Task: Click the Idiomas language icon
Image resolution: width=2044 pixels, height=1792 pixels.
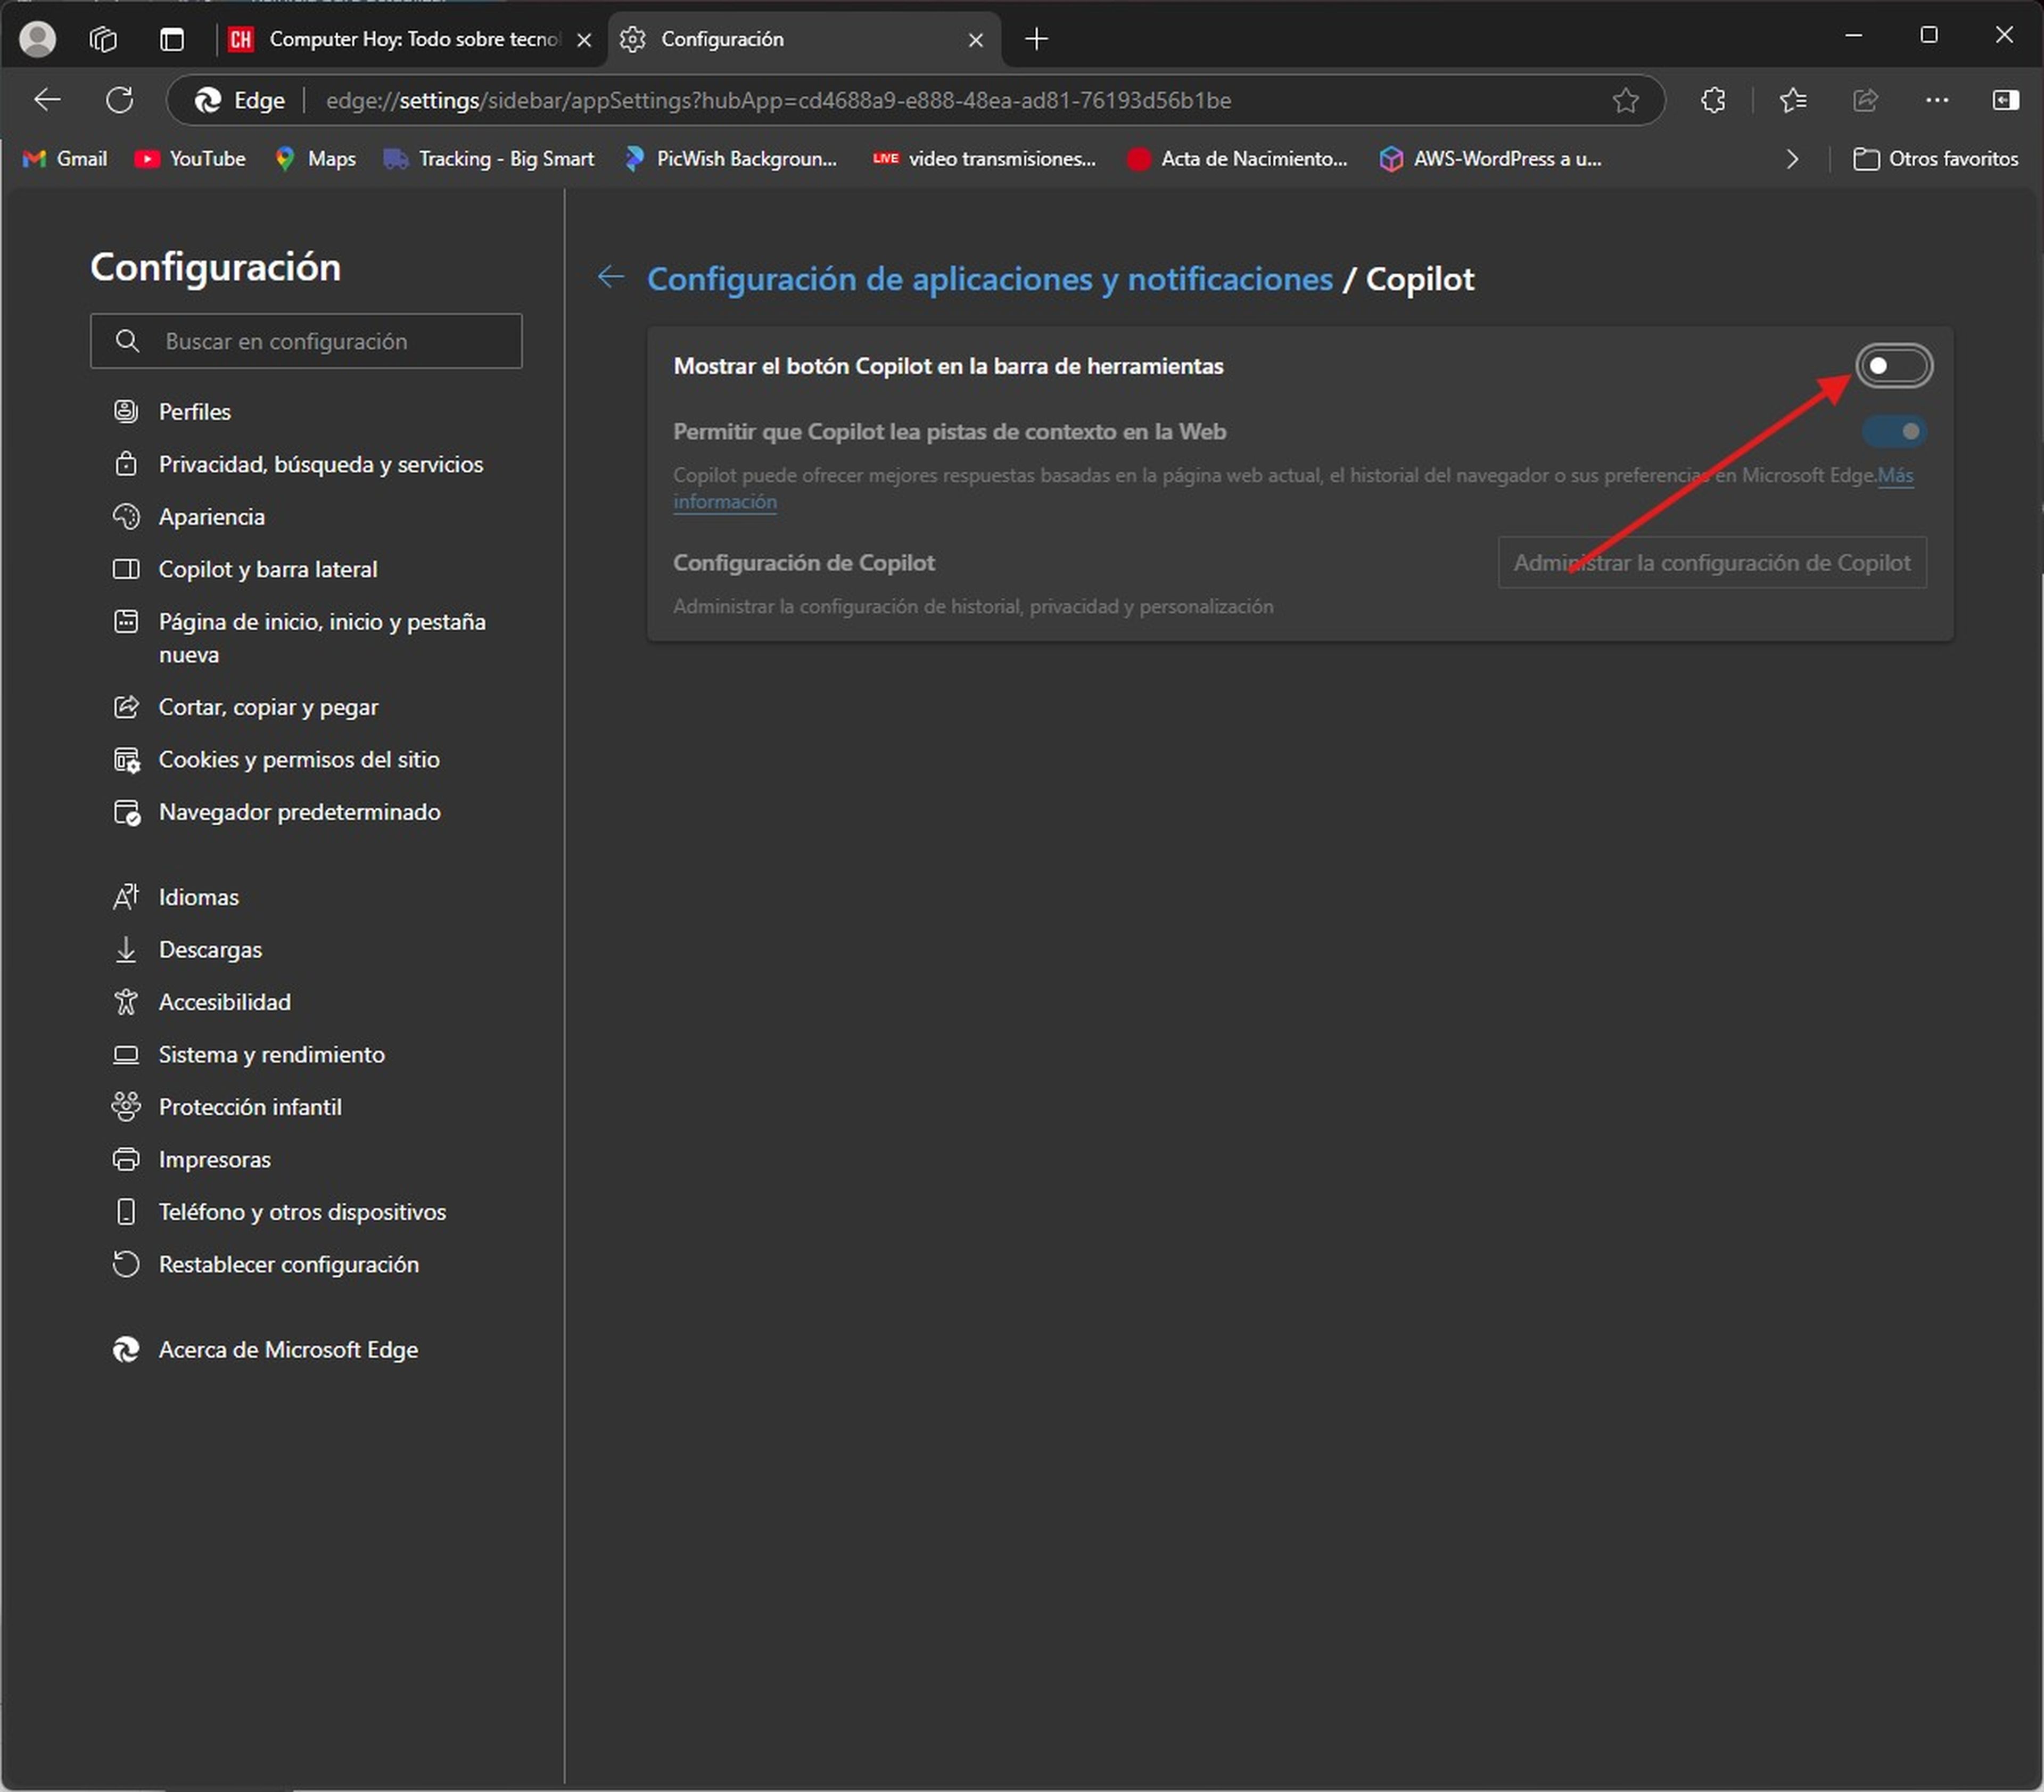Action: pos(126,897)
